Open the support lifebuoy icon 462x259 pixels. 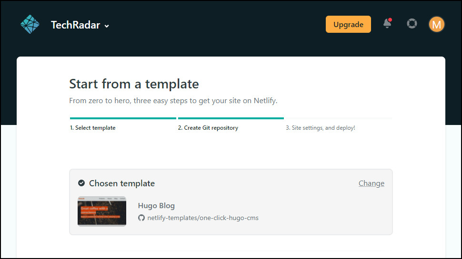[412, 23]
